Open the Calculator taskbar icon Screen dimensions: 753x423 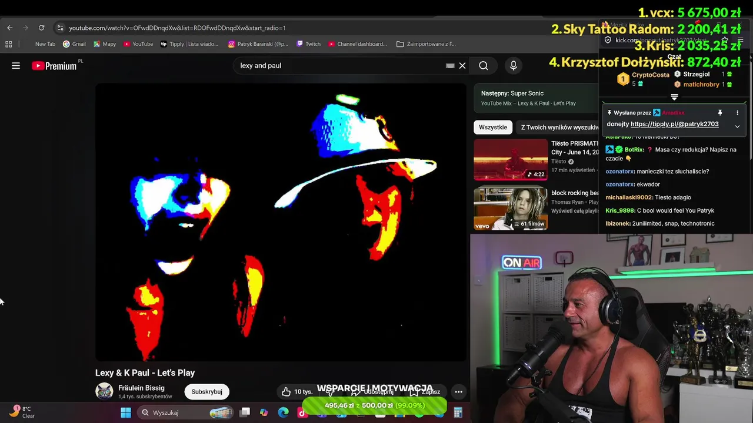point(458,412)
